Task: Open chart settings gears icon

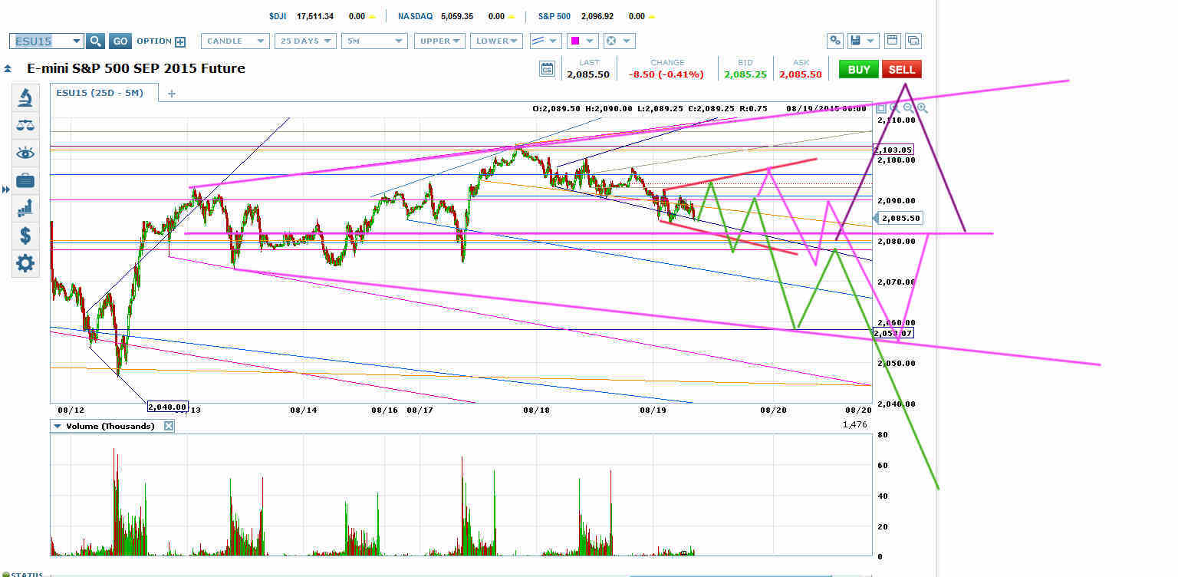Action: point(836,41)
